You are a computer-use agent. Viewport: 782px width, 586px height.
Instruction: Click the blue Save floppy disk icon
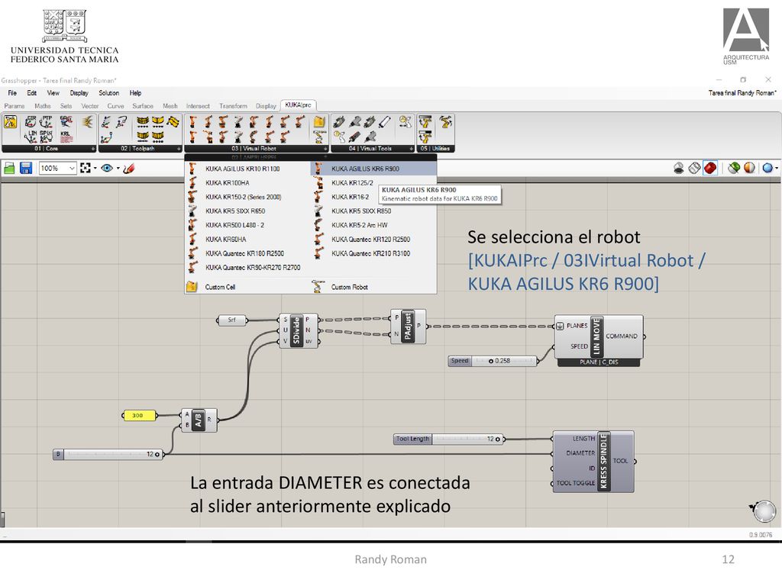coord(26,169)
